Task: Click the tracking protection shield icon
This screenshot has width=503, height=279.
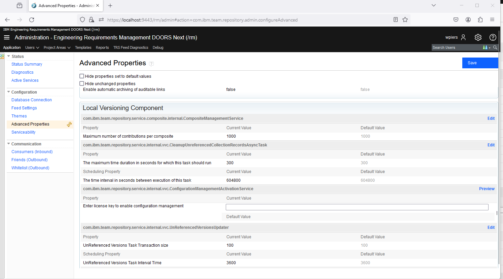Action: tap(82, 20)
